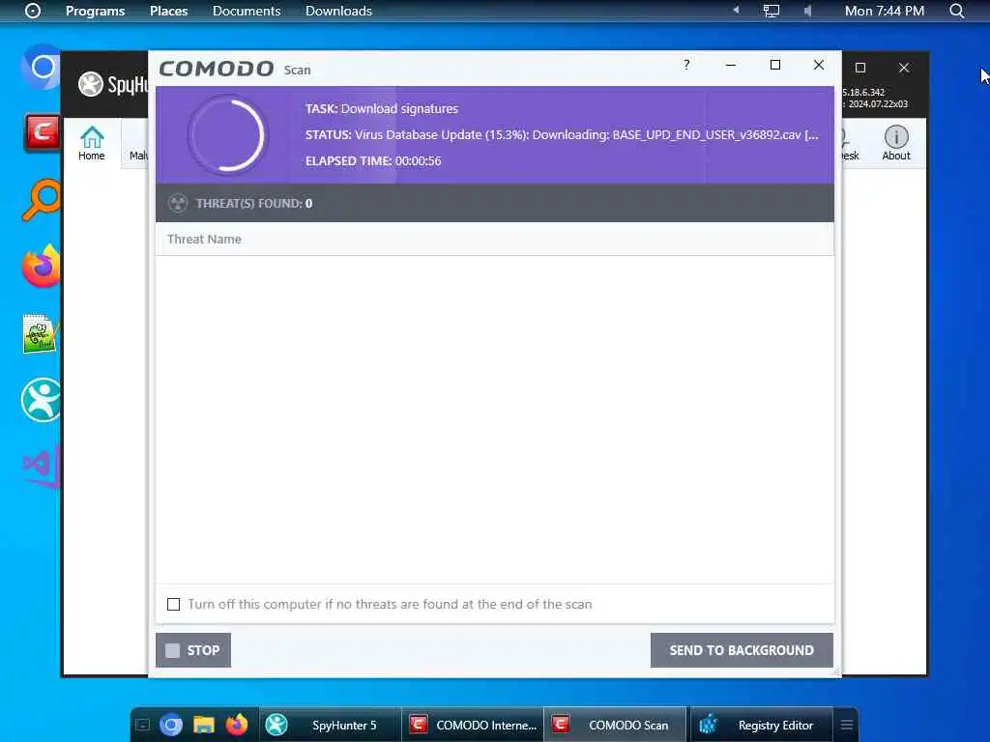Viewport: 990px width, 742px height.
Task: Click show desktop icon in taskbar
Action: click(143, 725)
